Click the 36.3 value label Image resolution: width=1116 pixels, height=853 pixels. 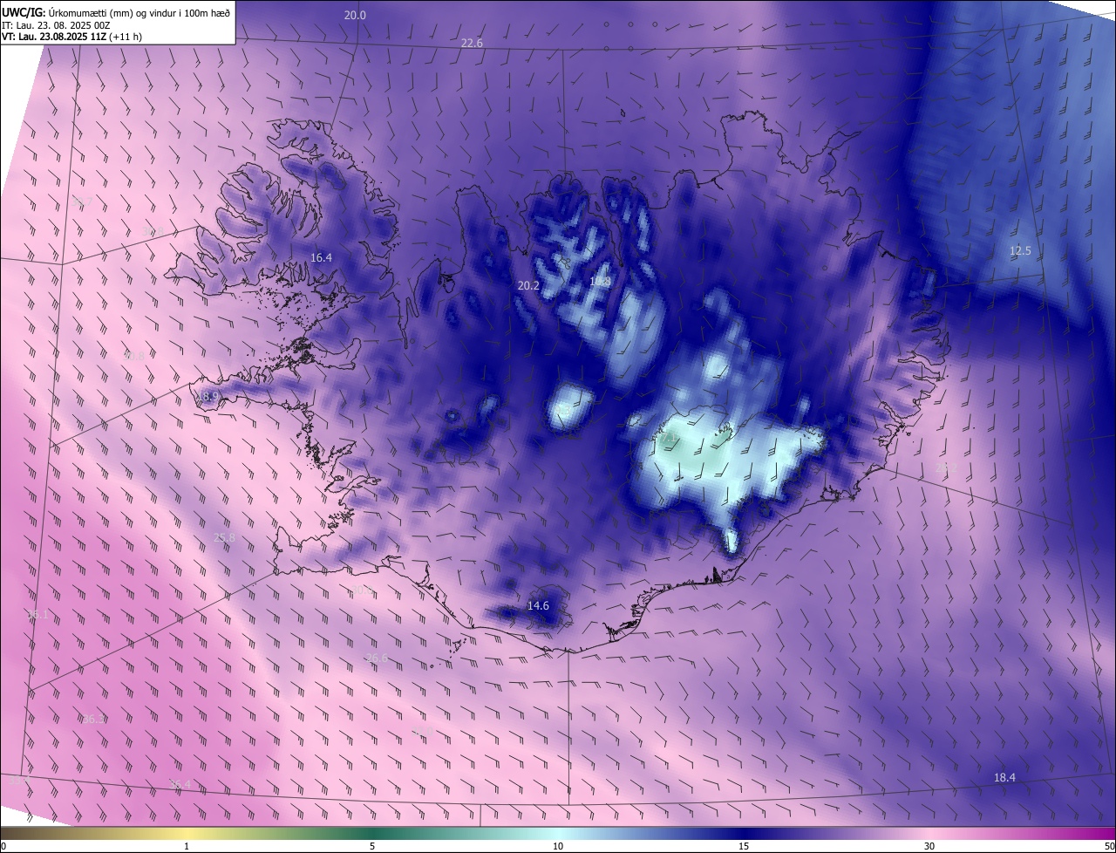[94, 719]
